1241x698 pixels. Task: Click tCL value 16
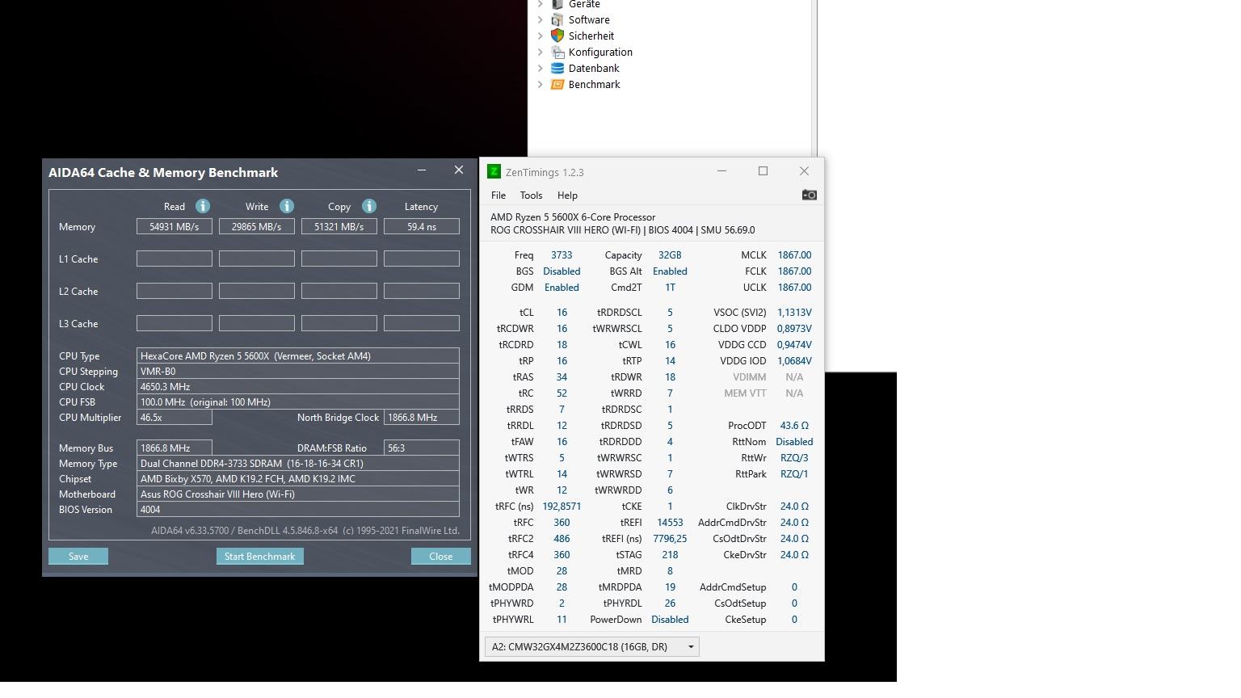562,312
